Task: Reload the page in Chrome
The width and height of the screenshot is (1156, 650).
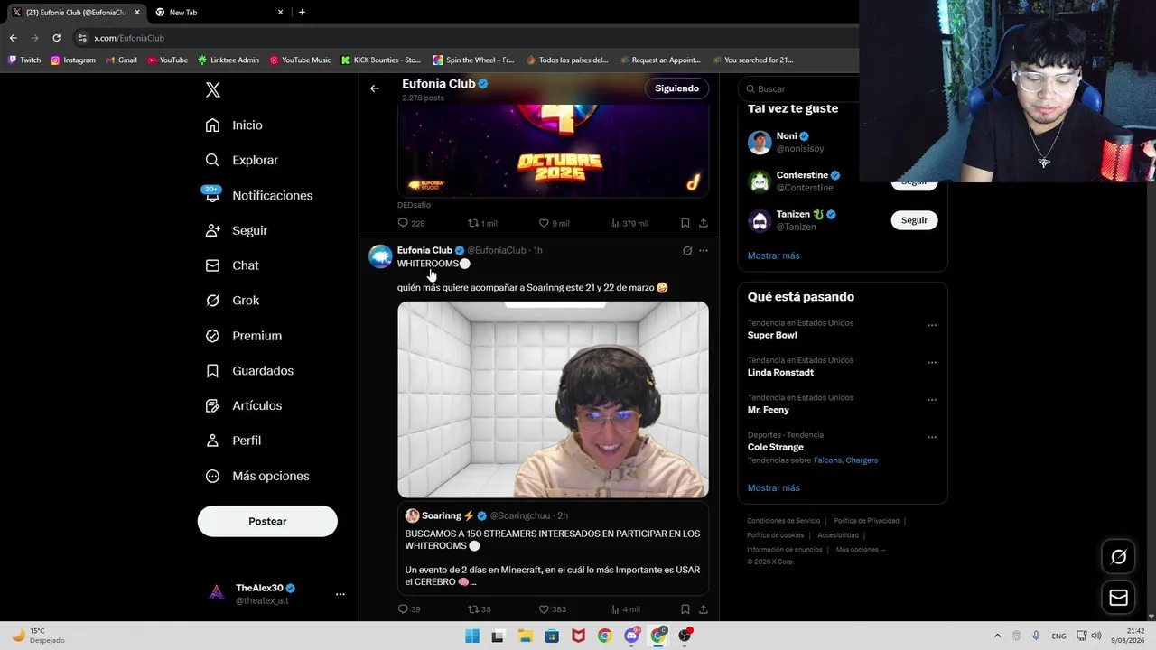Action: coord(56,38)
